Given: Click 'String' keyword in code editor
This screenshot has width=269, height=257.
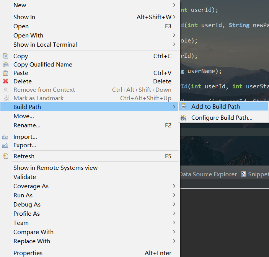Looking at the screenshot, I should 239,25.
